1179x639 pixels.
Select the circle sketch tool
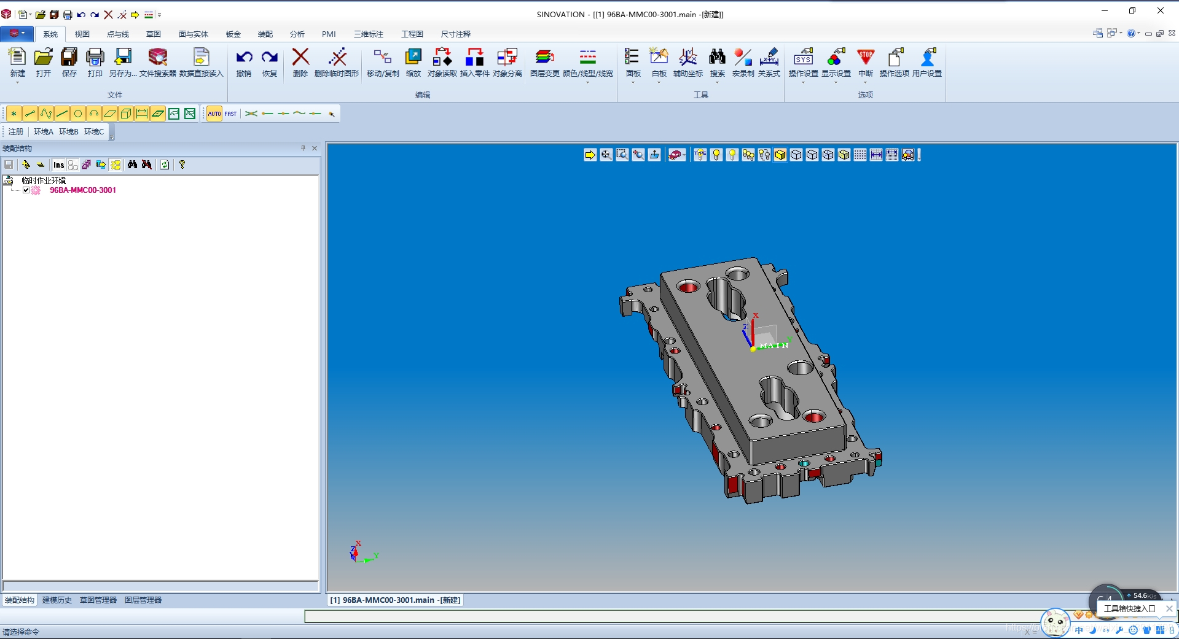pyautogui.click(x=77, y=114)
